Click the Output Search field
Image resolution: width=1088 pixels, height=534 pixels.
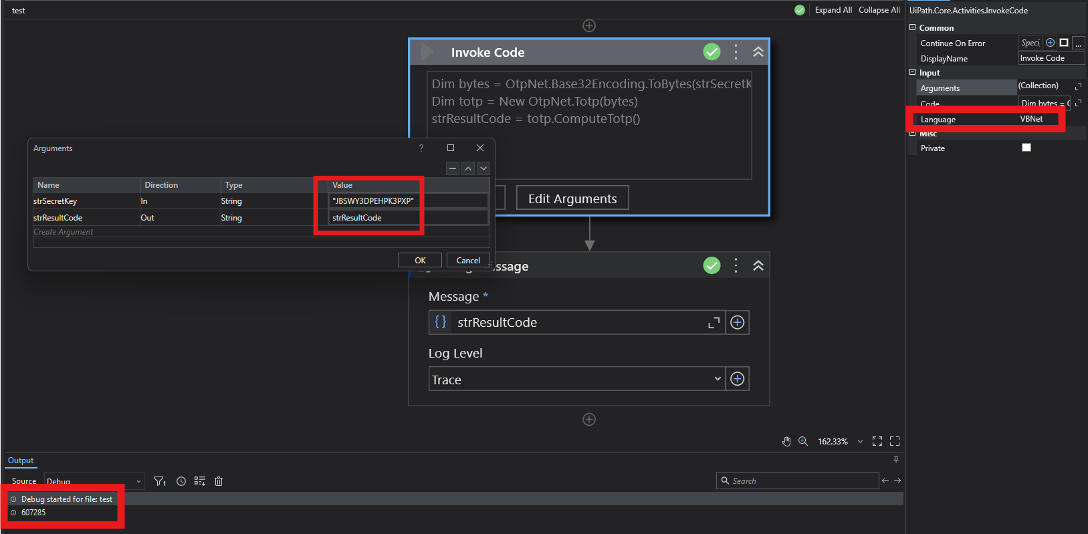click(x=797, y=481)
